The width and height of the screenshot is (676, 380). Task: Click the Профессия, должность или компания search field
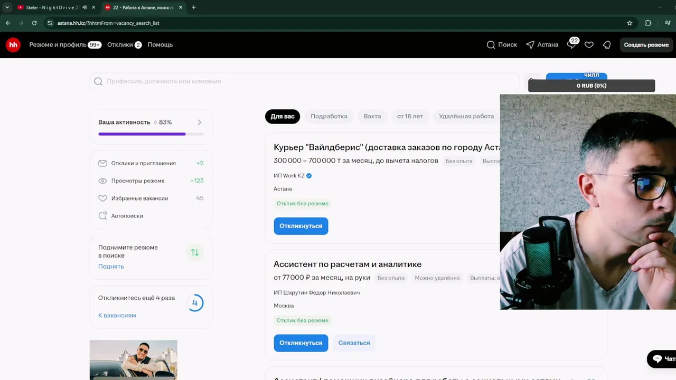[x=305, y=81]
